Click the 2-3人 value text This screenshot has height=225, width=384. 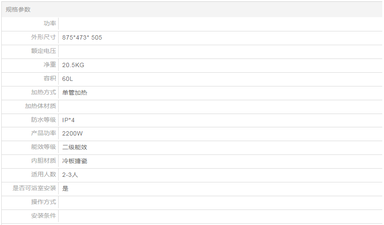click(70, 175)
